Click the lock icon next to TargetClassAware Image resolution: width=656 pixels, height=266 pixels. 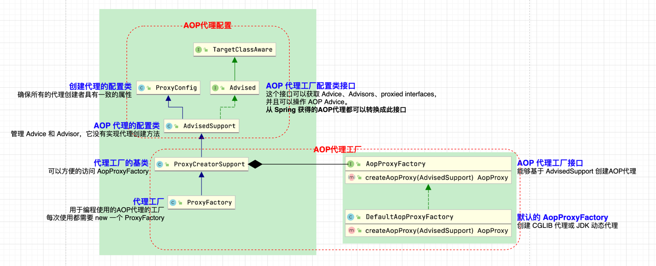coord(205,49)
